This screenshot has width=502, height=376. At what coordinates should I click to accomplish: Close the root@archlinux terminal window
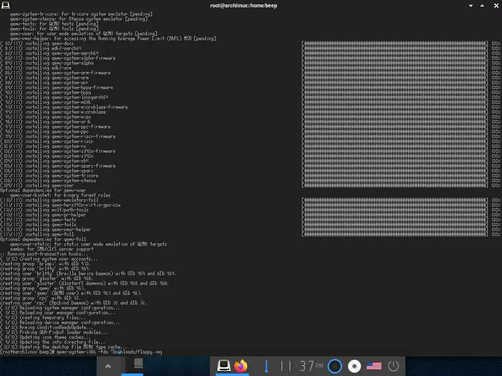[496, 5]
